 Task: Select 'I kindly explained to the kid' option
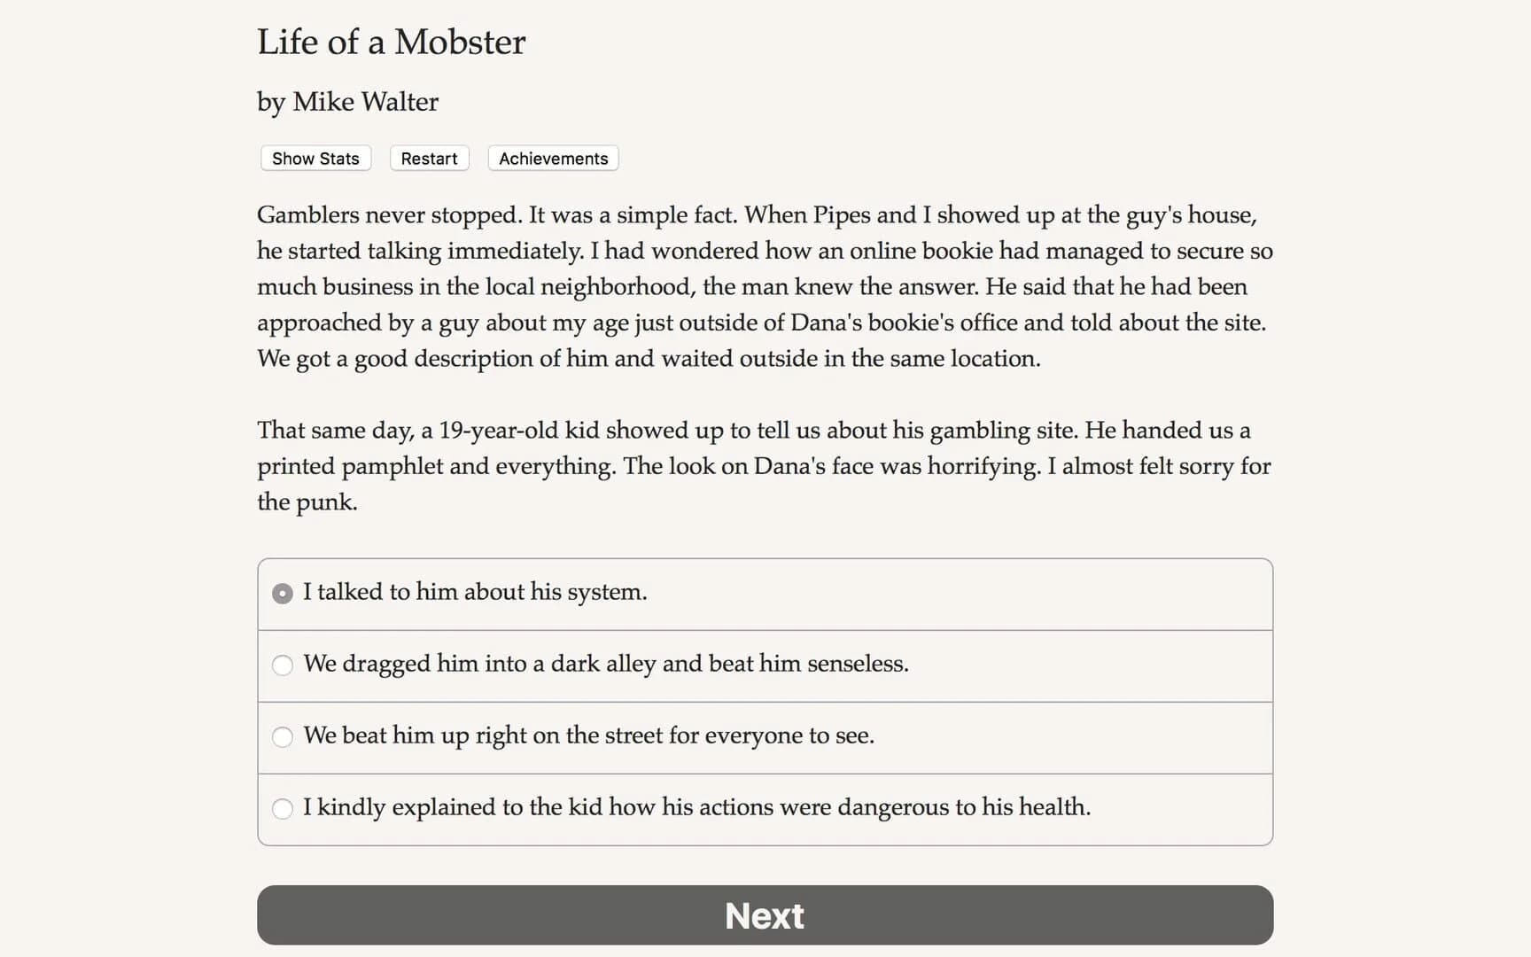point(697,808)
